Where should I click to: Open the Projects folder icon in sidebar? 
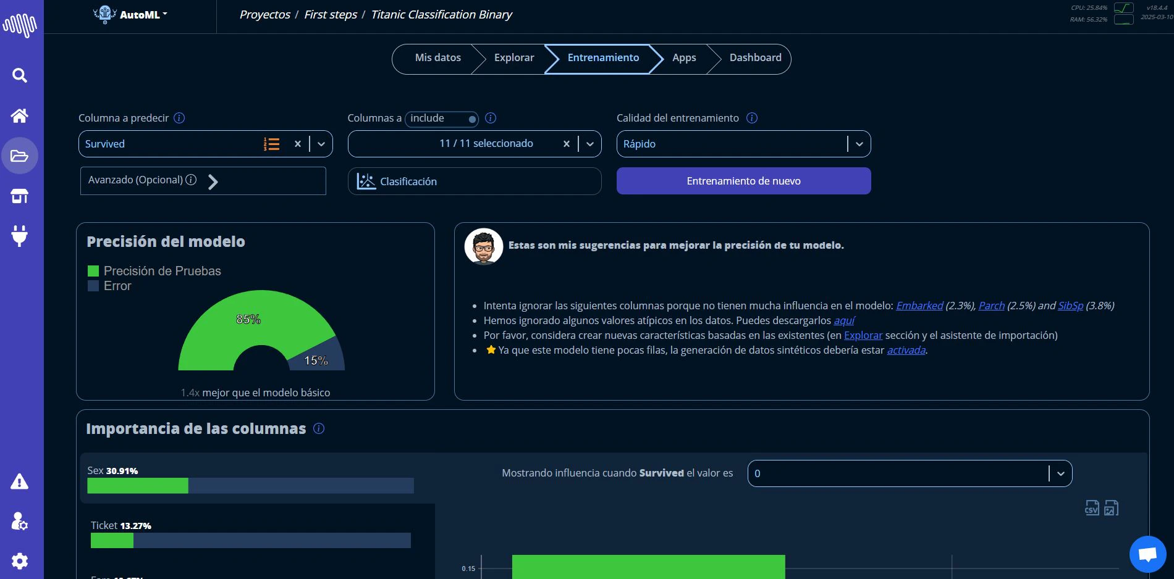click(19, 156)
